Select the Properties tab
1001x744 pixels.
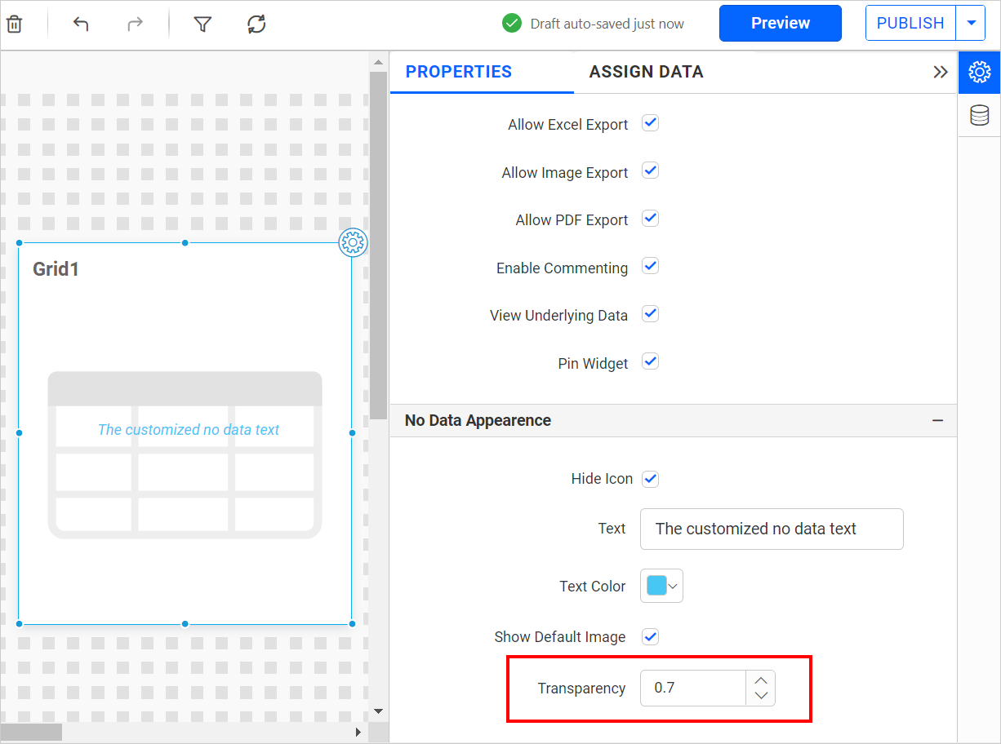(459, 72)
